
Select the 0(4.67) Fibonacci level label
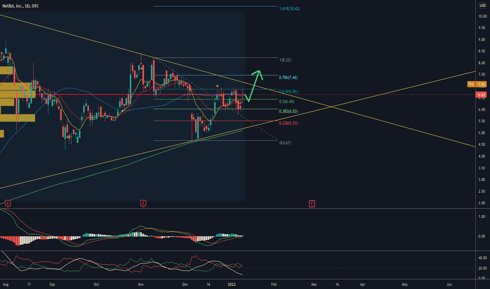[285, 143]
